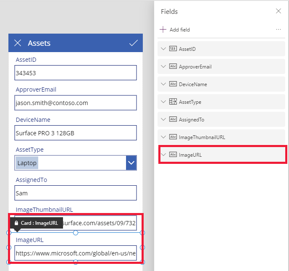
Task: Click the ApproverEmail input box
Action: point(76,103)
